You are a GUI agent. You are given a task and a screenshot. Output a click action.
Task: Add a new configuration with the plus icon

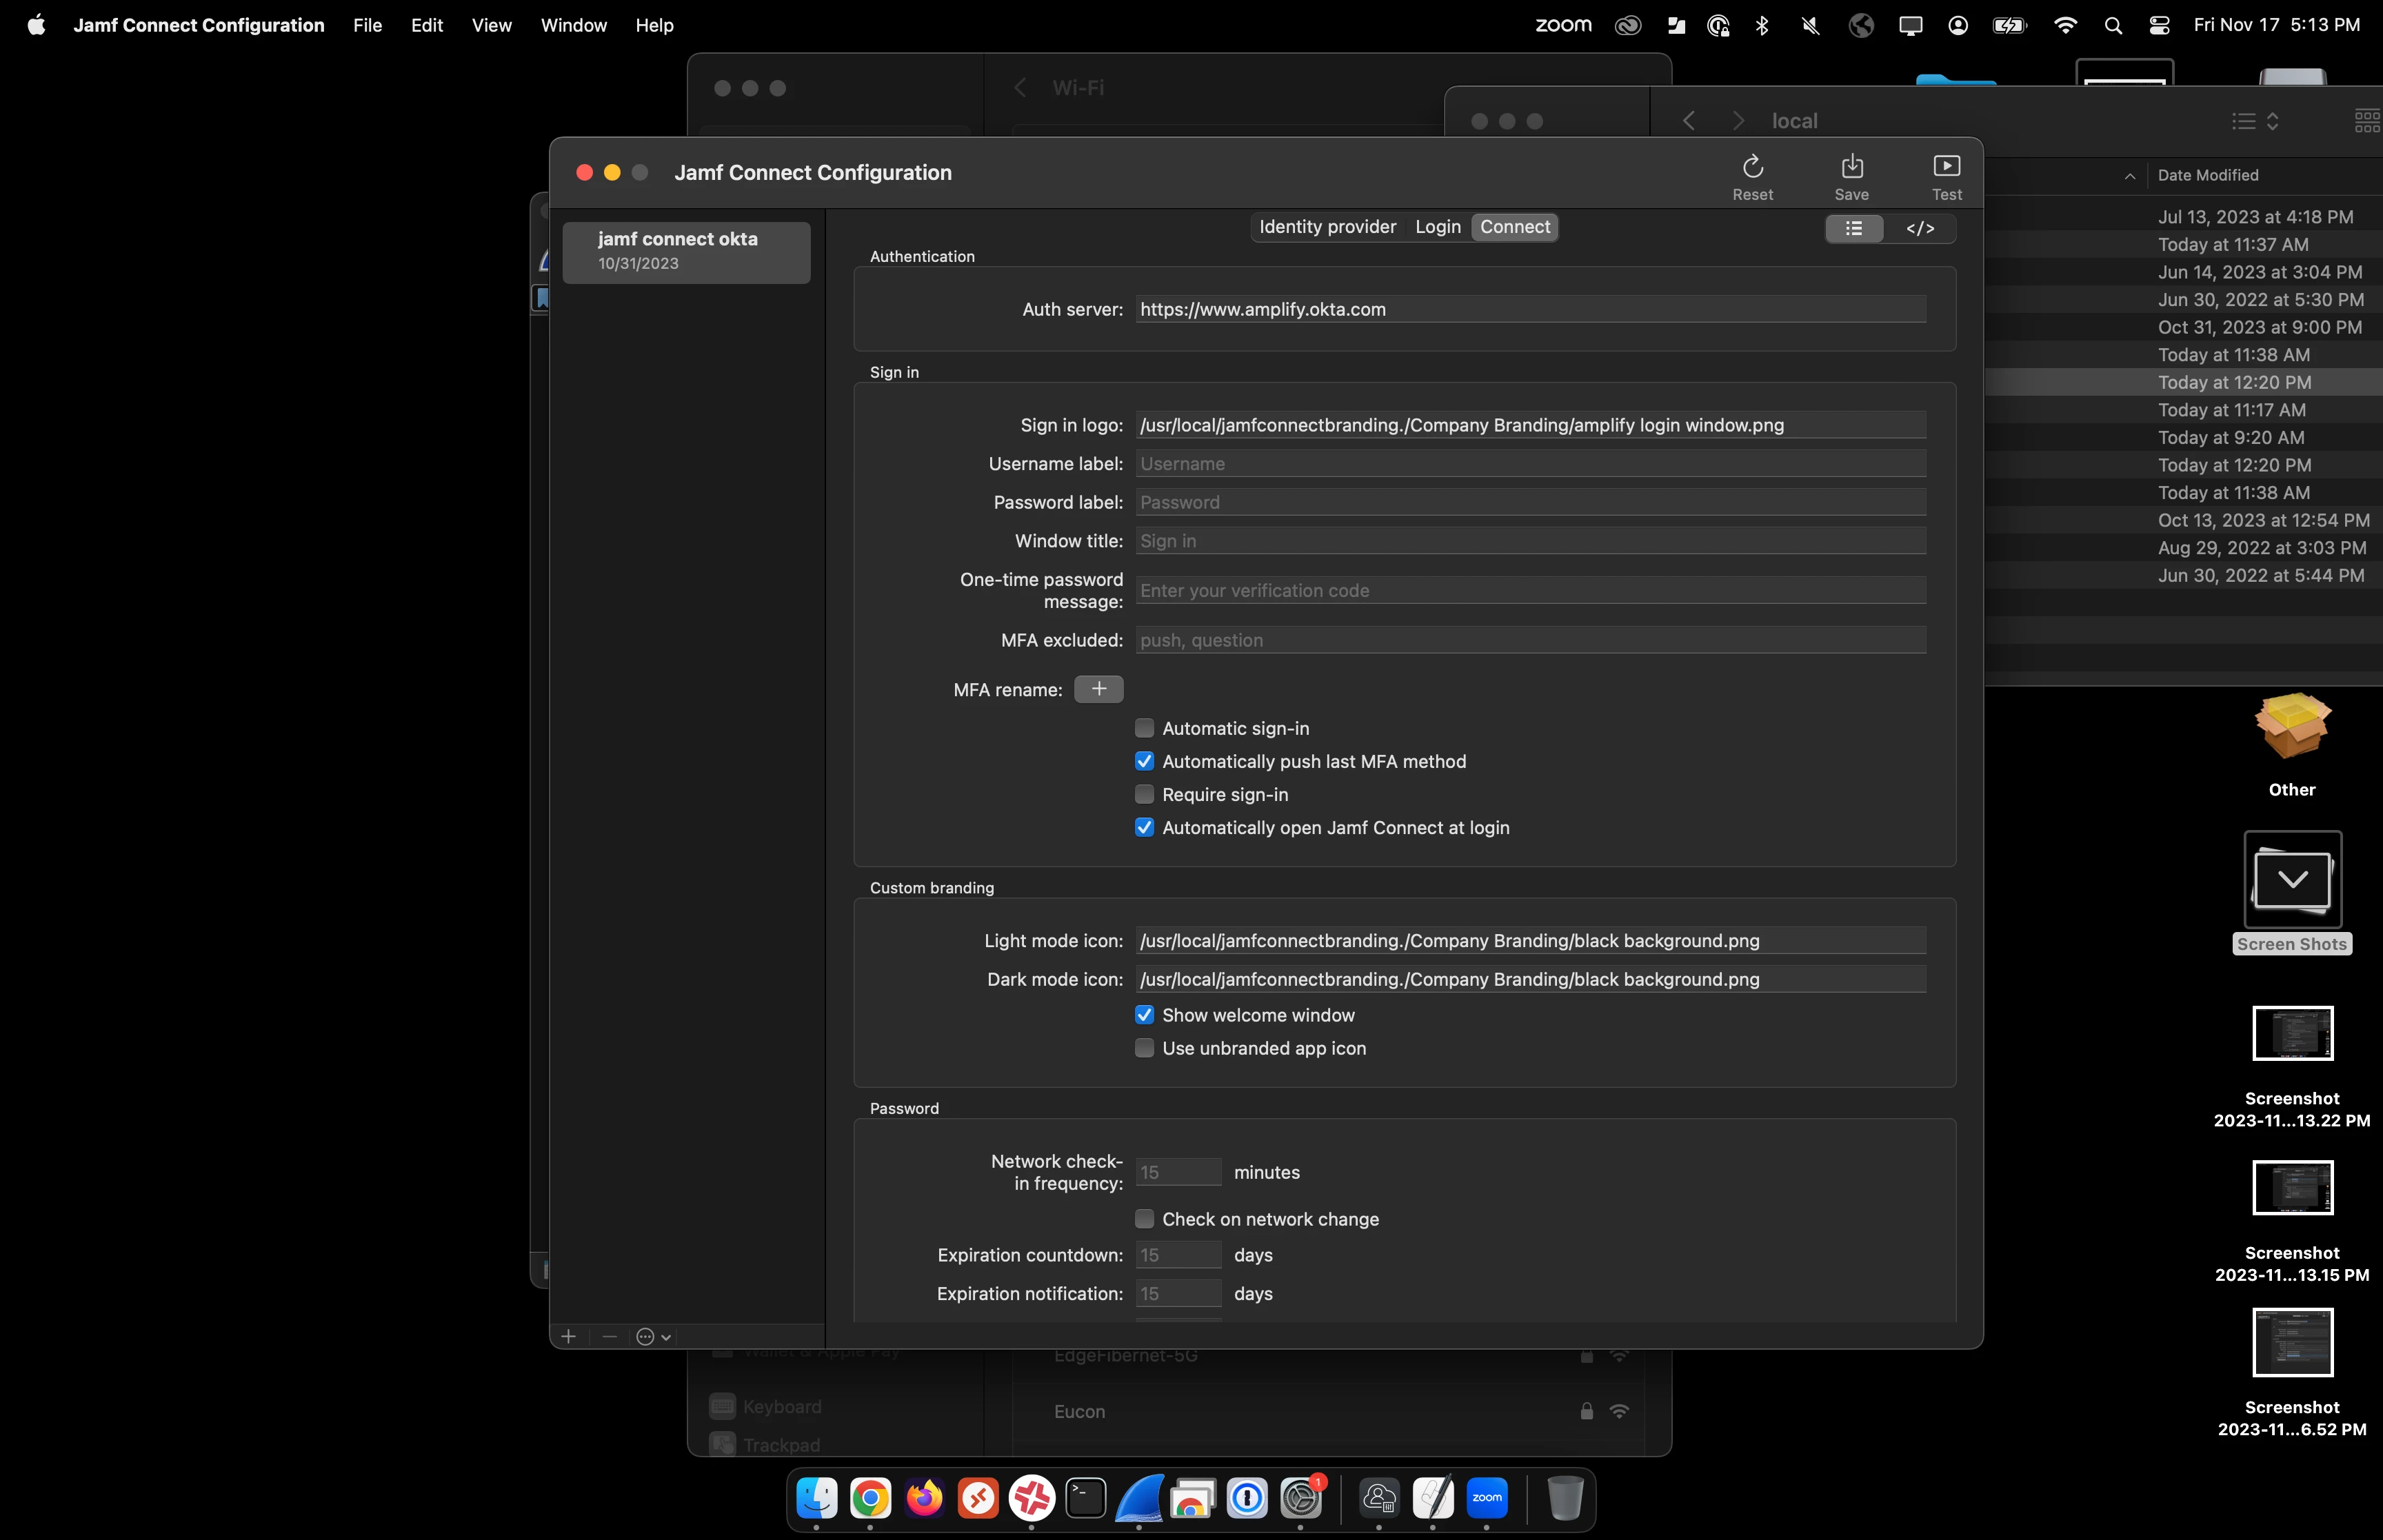[x=568, y=1336]
